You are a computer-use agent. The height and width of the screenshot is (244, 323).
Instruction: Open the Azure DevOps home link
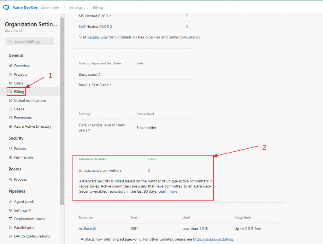pyautogui.click(x=25, y=8)
